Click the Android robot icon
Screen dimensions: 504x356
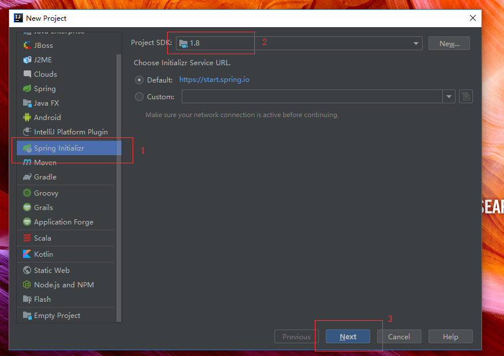[27, 117]
